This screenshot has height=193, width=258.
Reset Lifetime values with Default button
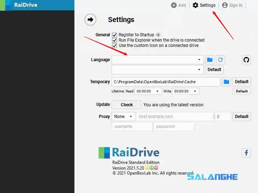(242, 91)
